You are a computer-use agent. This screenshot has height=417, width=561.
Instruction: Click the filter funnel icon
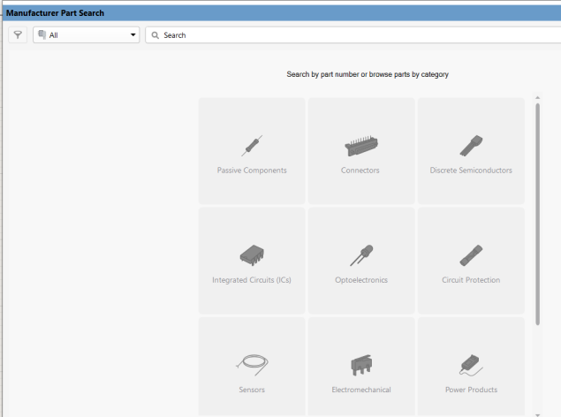coord(18,35)
